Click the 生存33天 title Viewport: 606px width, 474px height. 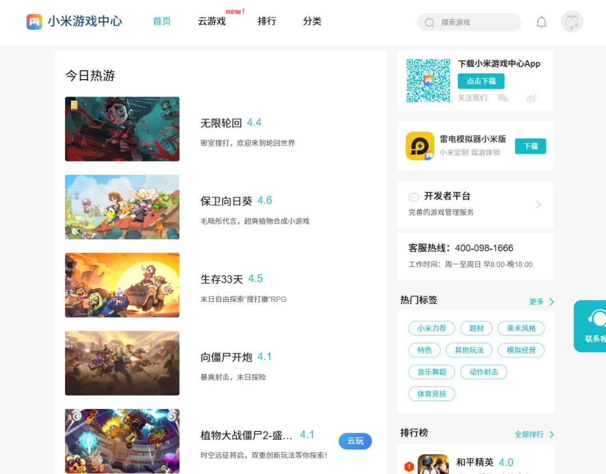(x=222, y=279)
